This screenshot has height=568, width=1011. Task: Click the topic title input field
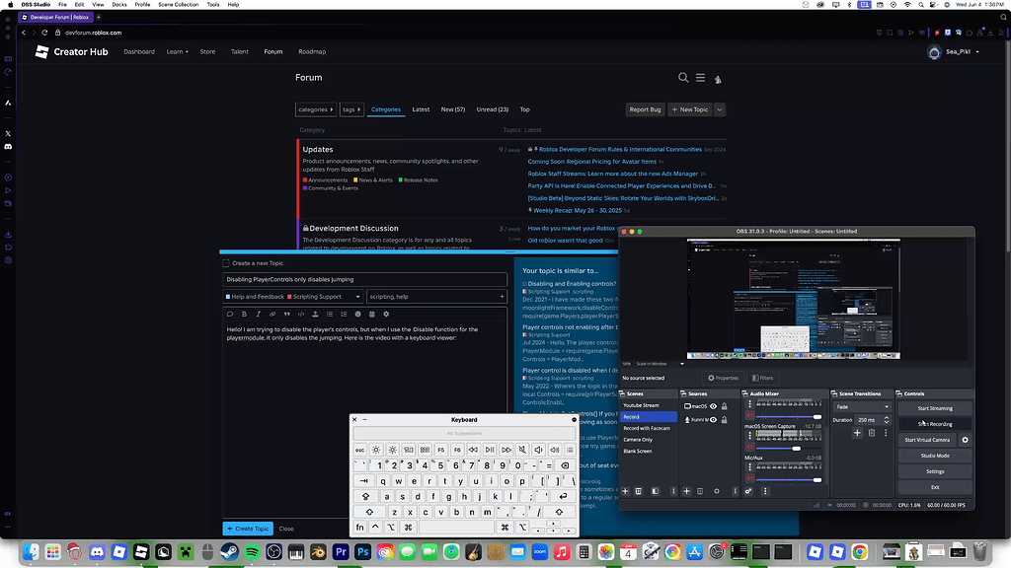click(365, 279)
